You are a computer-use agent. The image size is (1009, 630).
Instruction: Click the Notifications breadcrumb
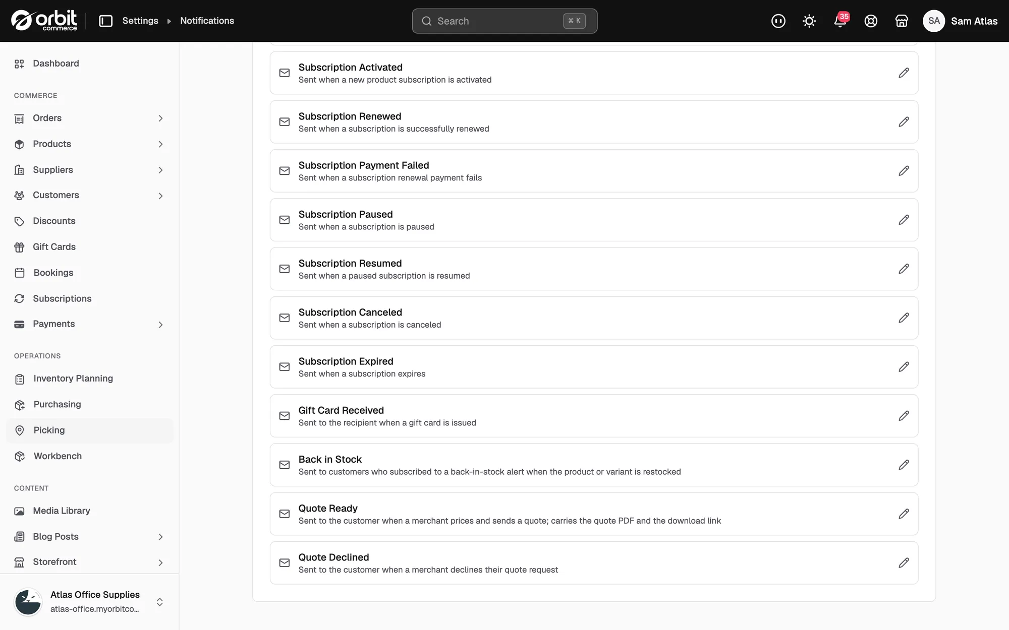pyautogui.click(x=207, y=21)
